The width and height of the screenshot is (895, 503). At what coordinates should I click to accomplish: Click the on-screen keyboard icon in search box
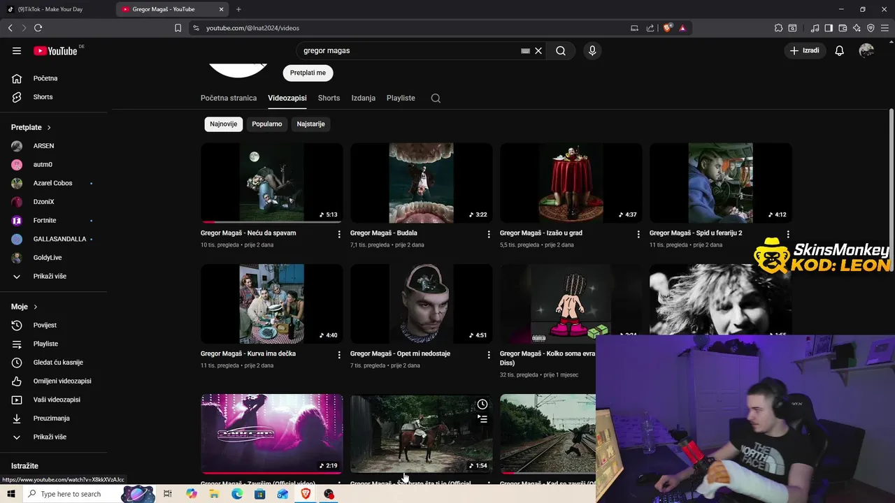coord(525,50)
